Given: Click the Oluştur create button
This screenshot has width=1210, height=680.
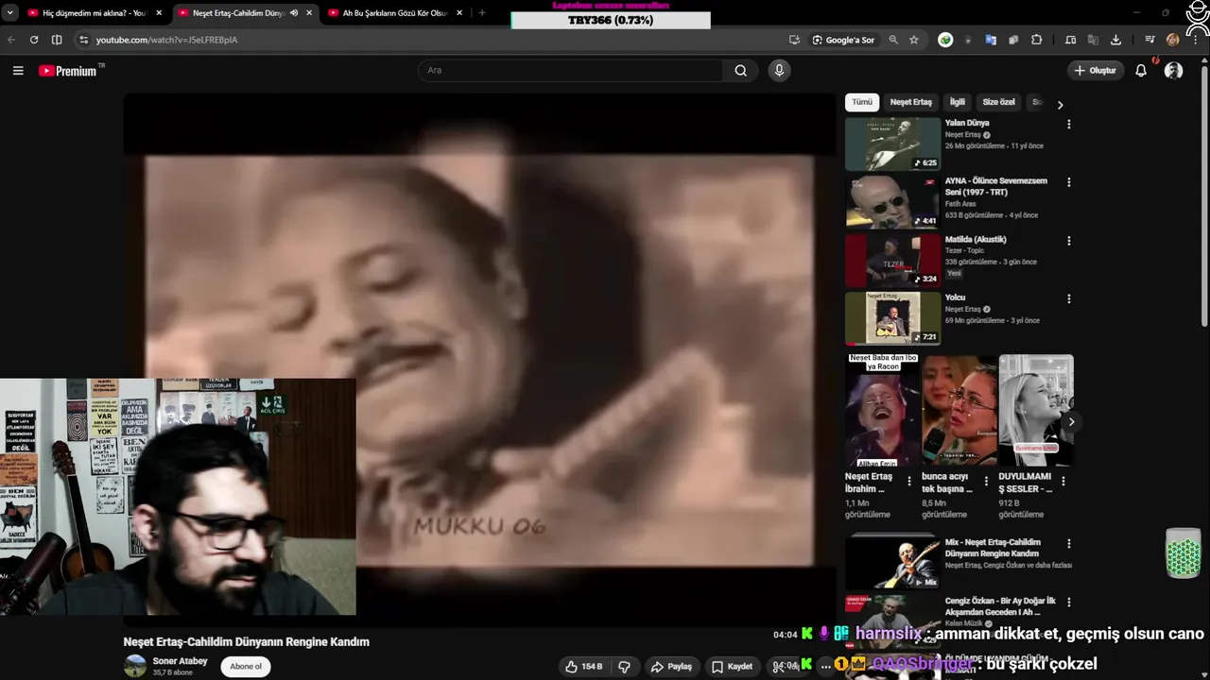Looking at the screenshot, I should tap(1095, 71).
